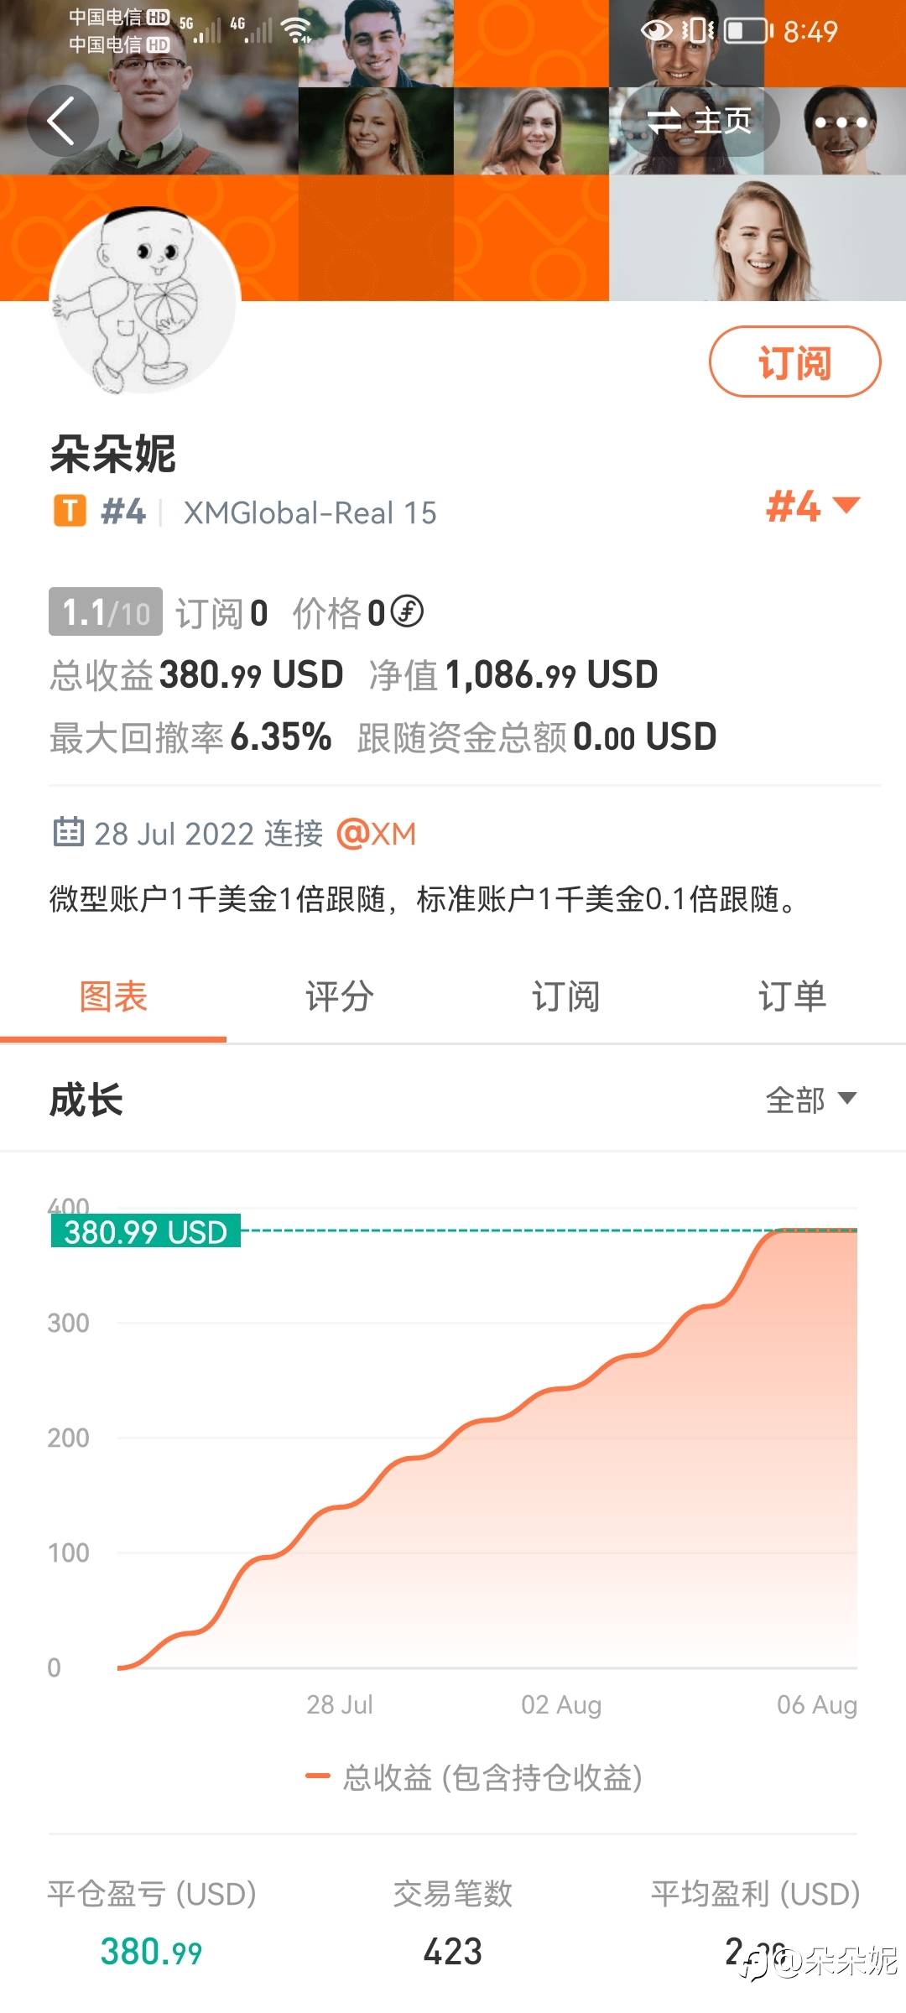This screenshot has height=2013, width=906.
Task: Tap the 交易笔数 423 statistic
Action: pos(453,1950)
